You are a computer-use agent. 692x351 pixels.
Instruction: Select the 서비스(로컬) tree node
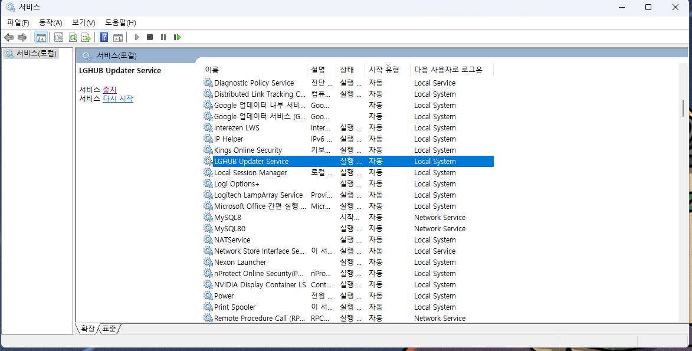click(32, 53)
